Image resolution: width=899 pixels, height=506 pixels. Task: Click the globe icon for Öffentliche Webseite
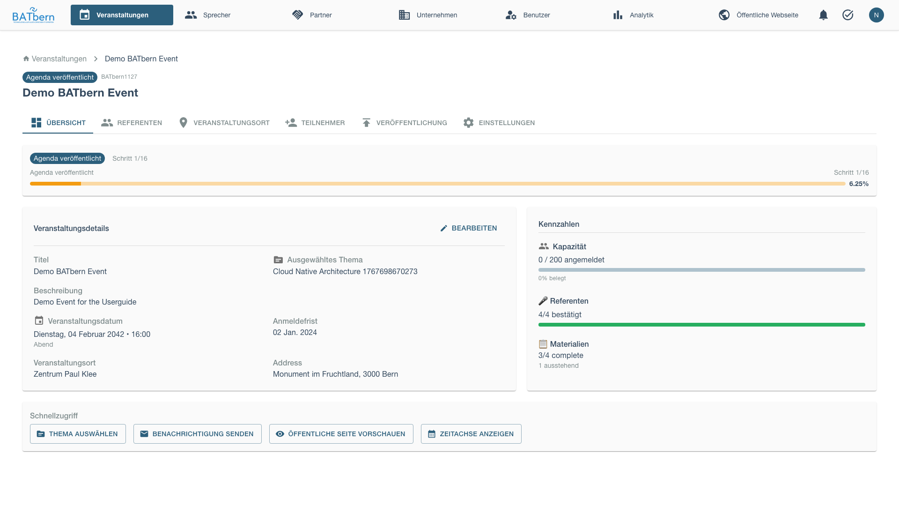tap(724, 15)
